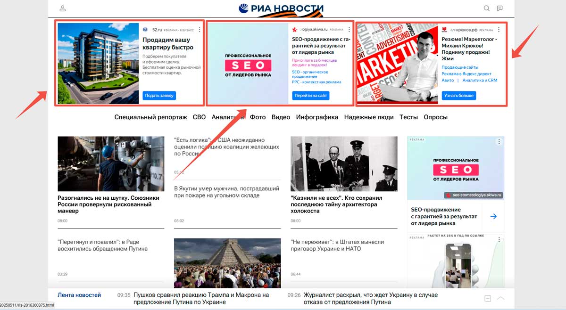The height and width of the screenshot is (310, 566).
Task: Click the РИА Новости logo
Action: tap(281, 8)
